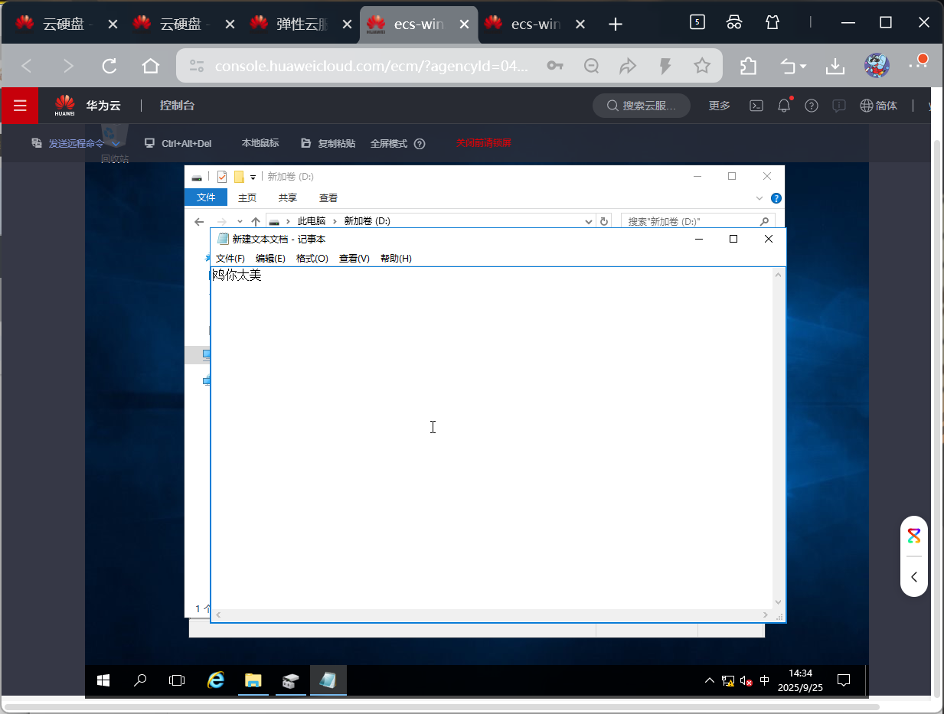The image size is (944, 714).
Task: Send Ctrl+Alt+Del to the remote server
Action: 178,143
